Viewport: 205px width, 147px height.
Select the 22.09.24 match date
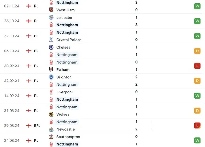click(x=12, y=81)
